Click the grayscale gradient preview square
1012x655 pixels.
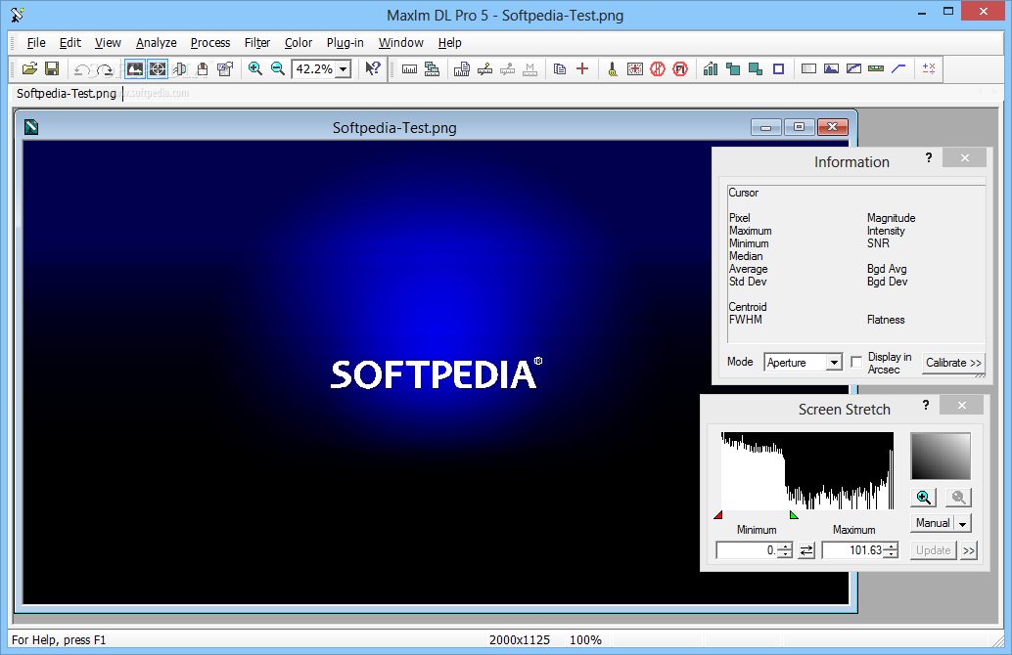(x=941, y=456)
